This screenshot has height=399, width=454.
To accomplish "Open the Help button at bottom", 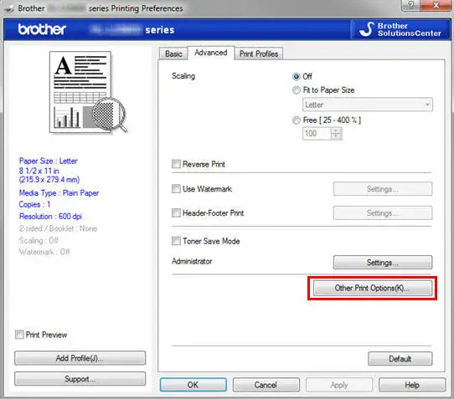I will pos(412,385).
